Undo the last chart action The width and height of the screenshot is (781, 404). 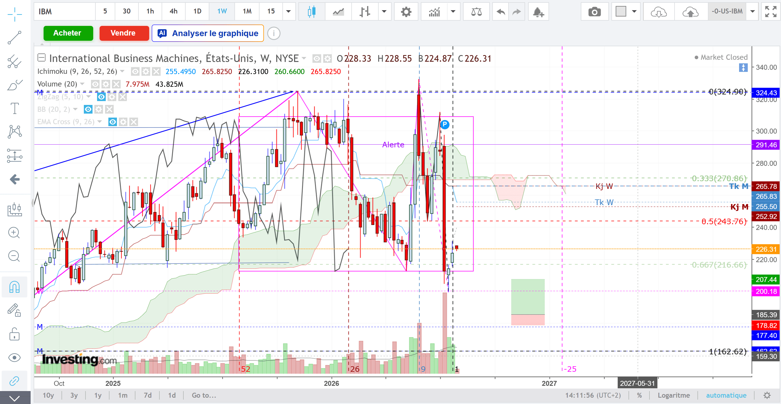(501, 12)
